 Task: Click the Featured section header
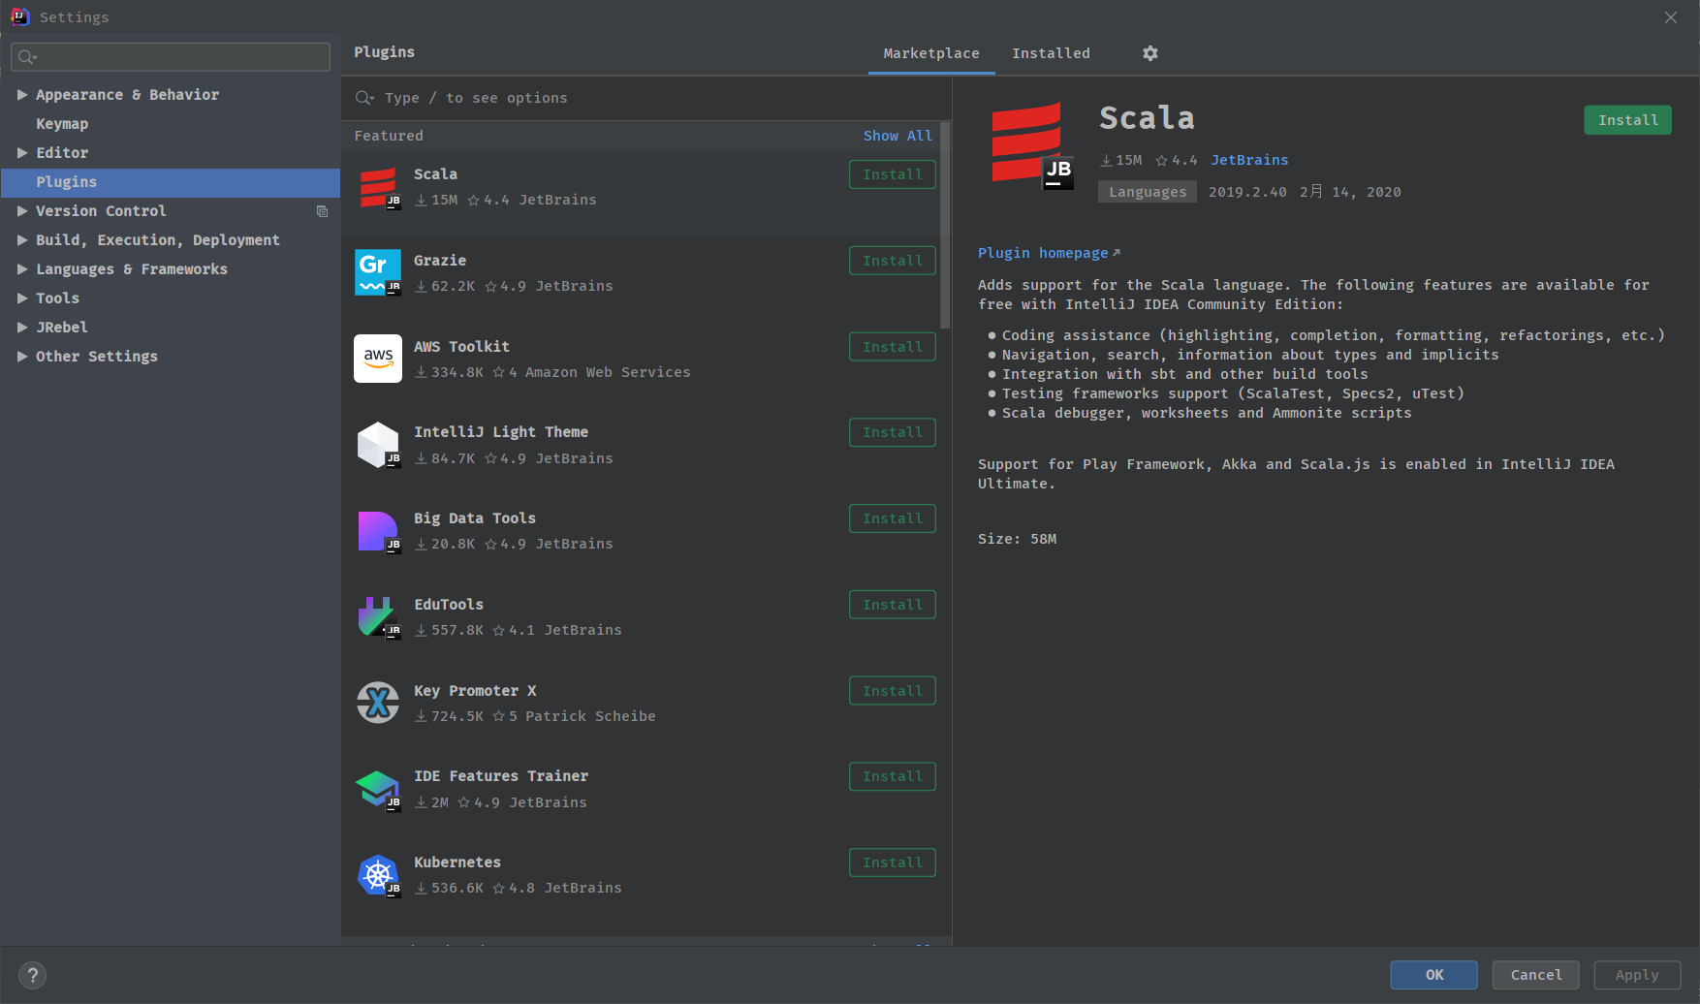[x=389, y=136]
